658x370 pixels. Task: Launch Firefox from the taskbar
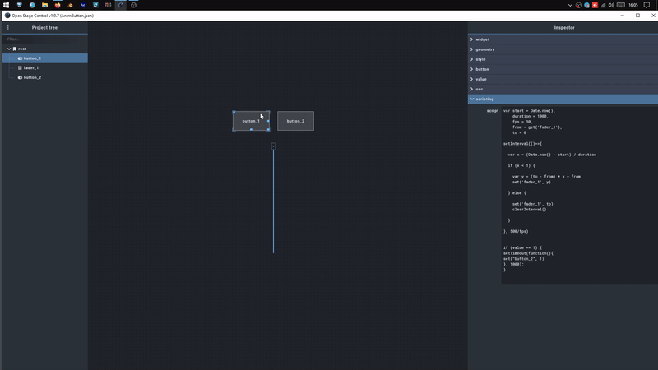click(58, 5)
